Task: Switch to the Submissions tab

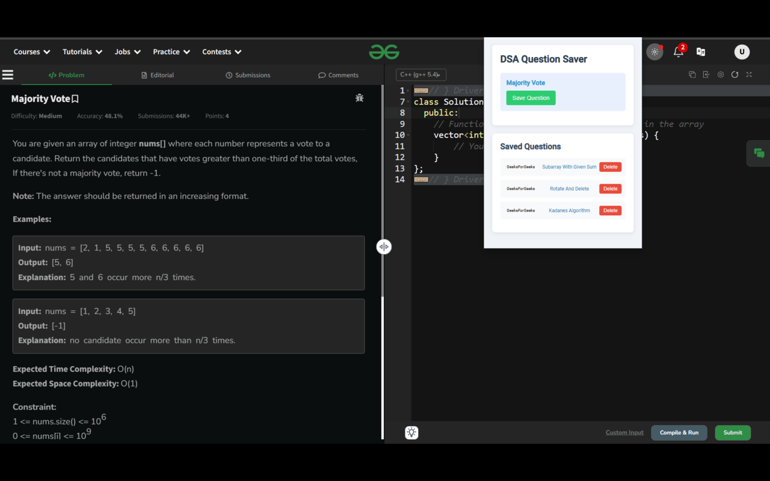Action: pyautogui.click(x=248, y=75)
